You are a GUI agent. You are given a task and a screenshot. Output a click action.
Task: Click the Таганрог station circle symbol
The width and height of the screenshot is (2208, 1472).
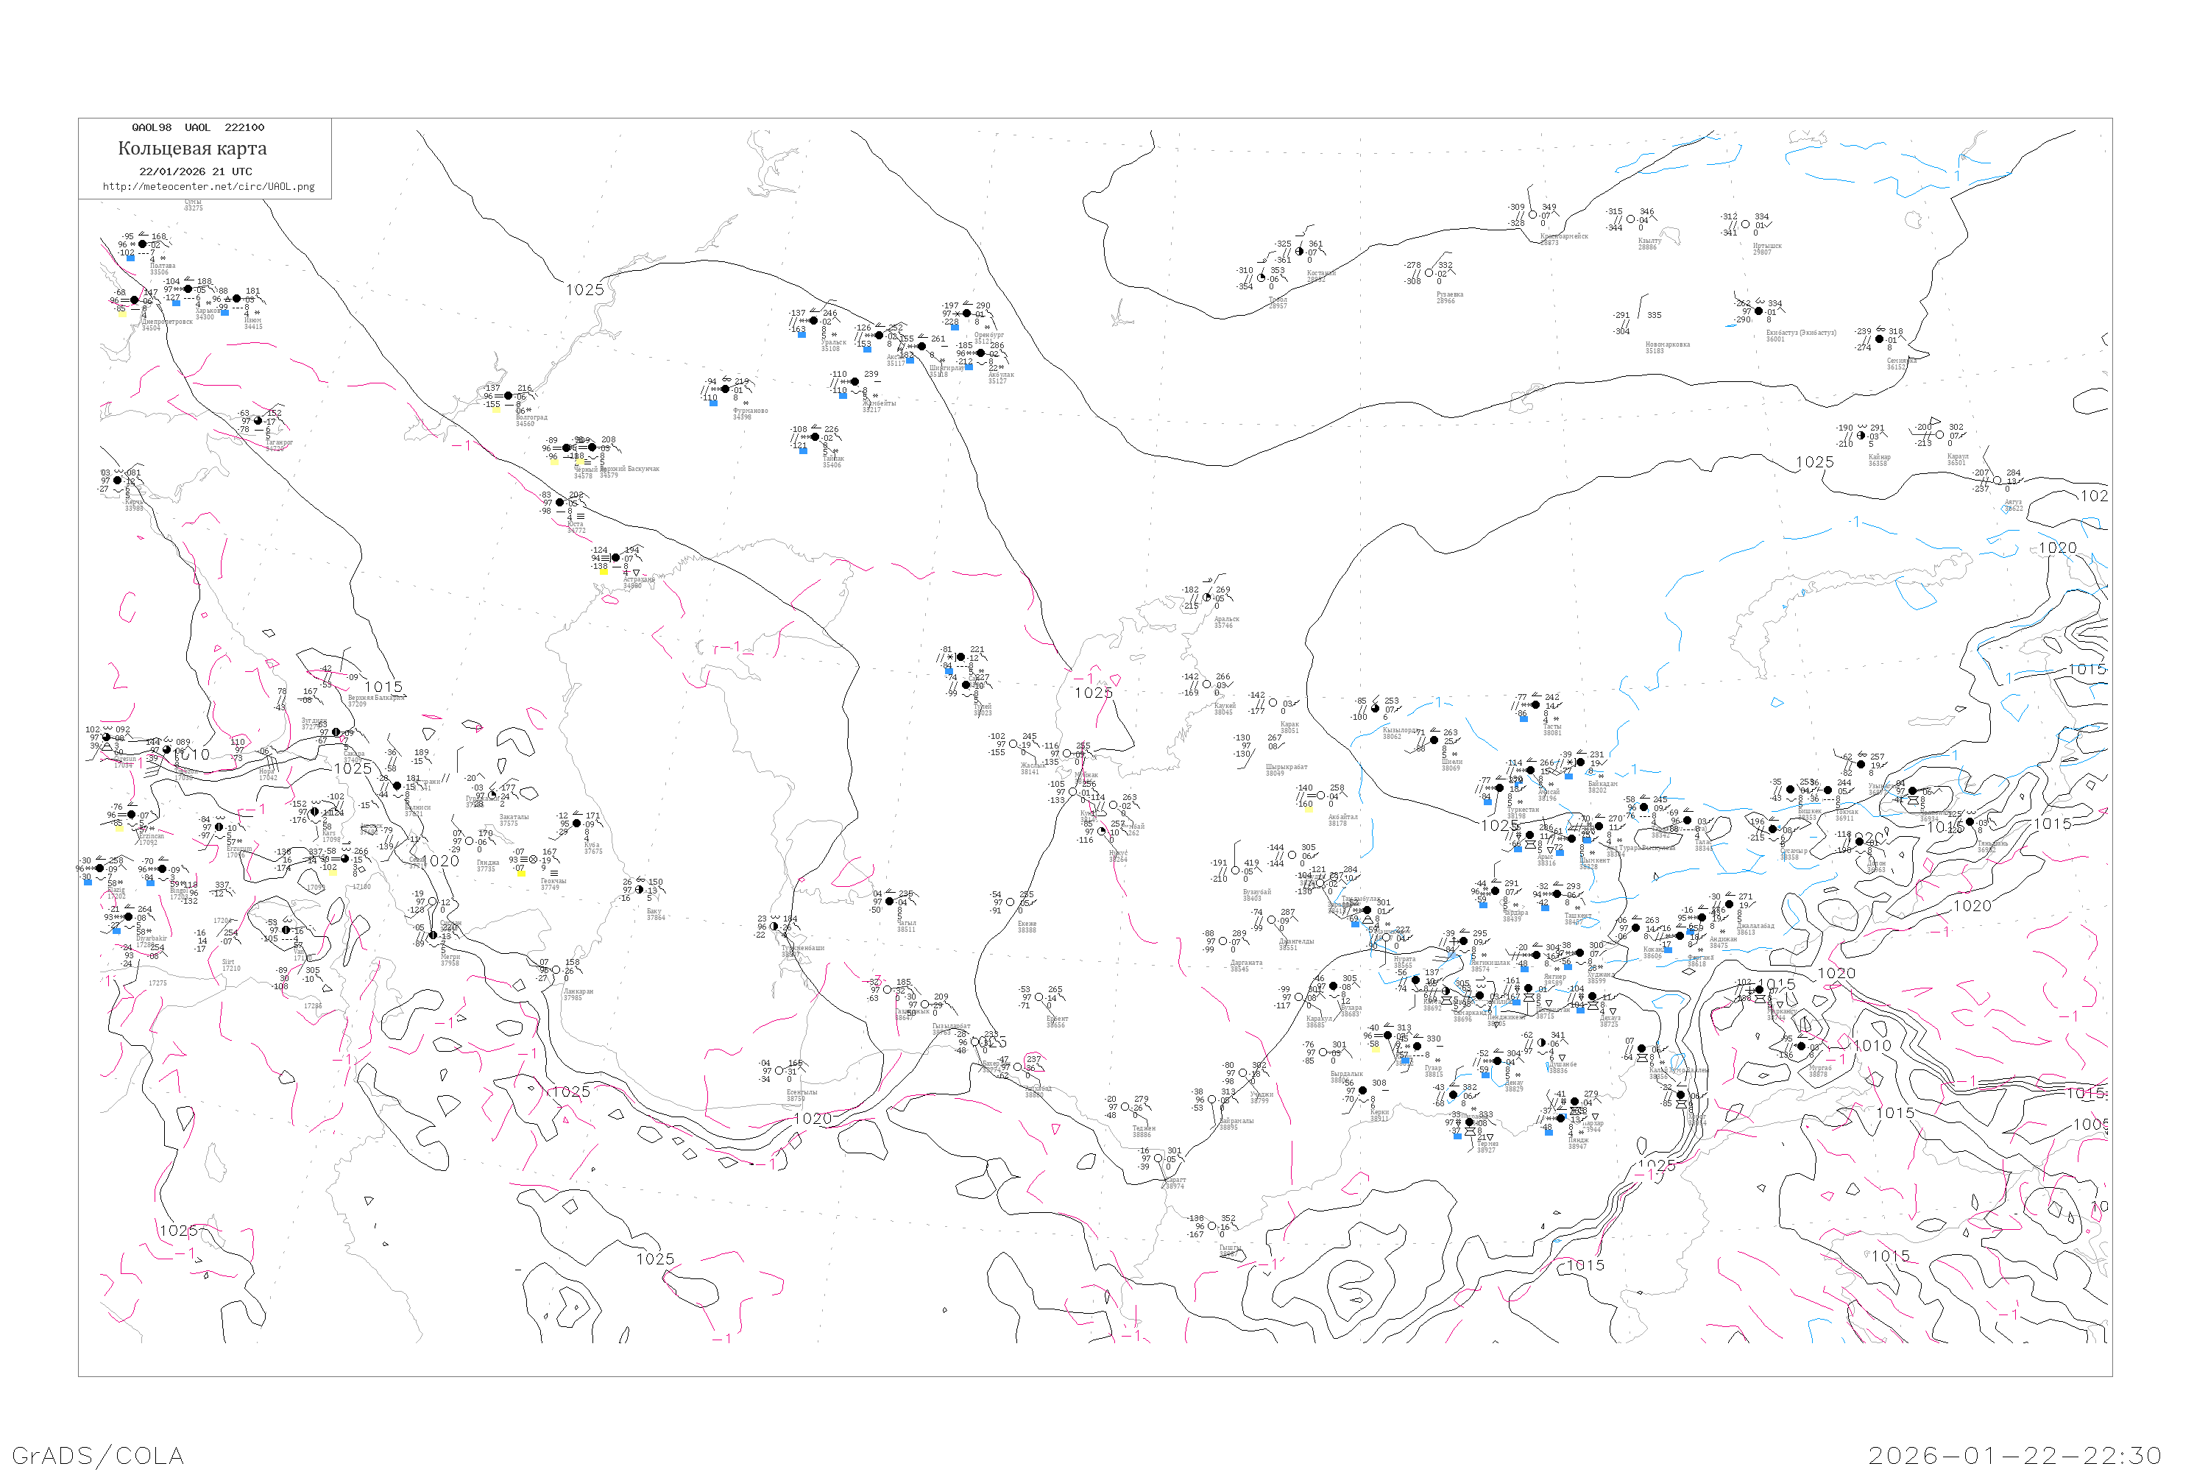[x=259, y=420]
